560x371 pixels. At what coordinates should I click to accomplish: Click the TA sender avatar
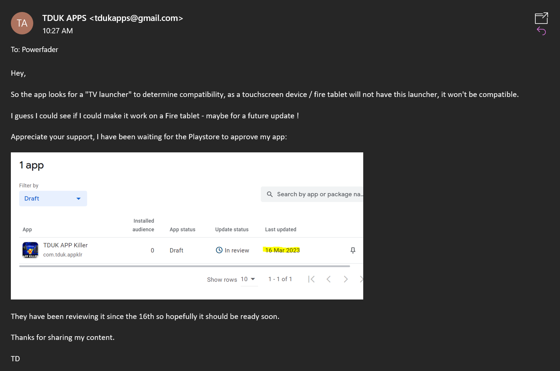[x=22, y=23]
